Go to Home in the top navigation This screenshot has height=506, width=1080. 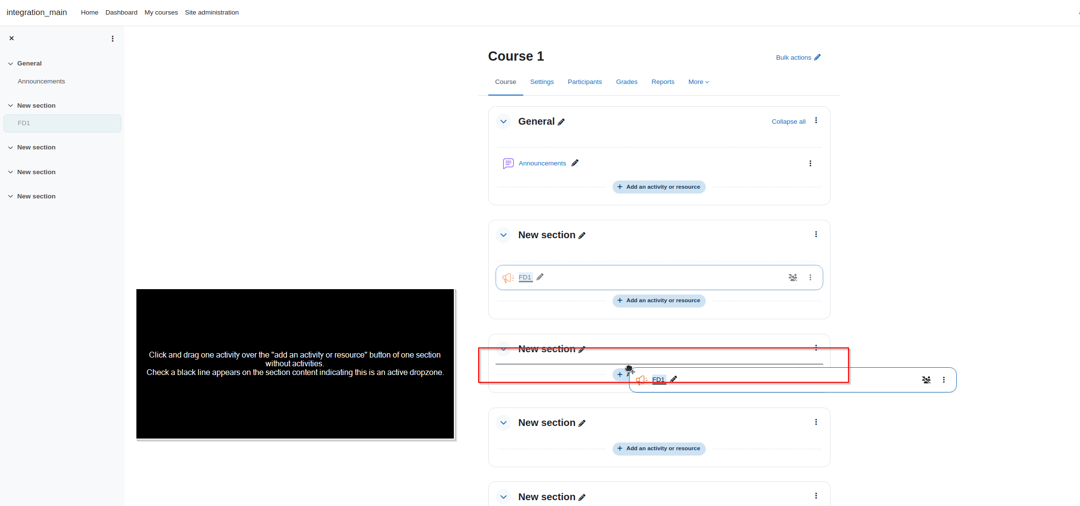pyautogui.click(x=89, y=13)
